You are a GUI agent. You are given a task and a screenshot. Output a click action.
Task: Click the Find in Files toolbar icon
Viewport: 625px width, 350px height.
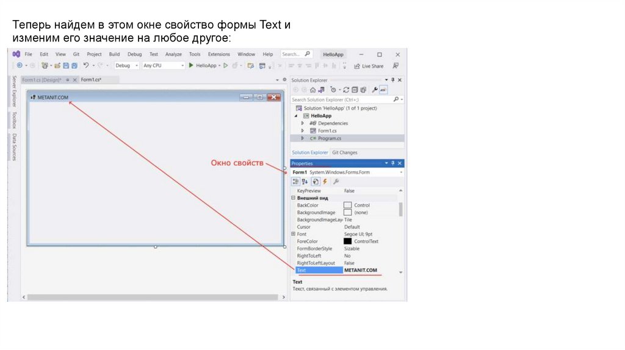tap(251, 66)
